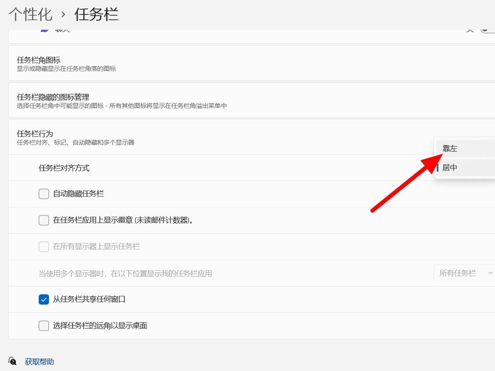Image resolution: width=495 pixels, height=371 pixels.
Task: Uncheck 从任务栏共享任何窗口
Action: 44,299
